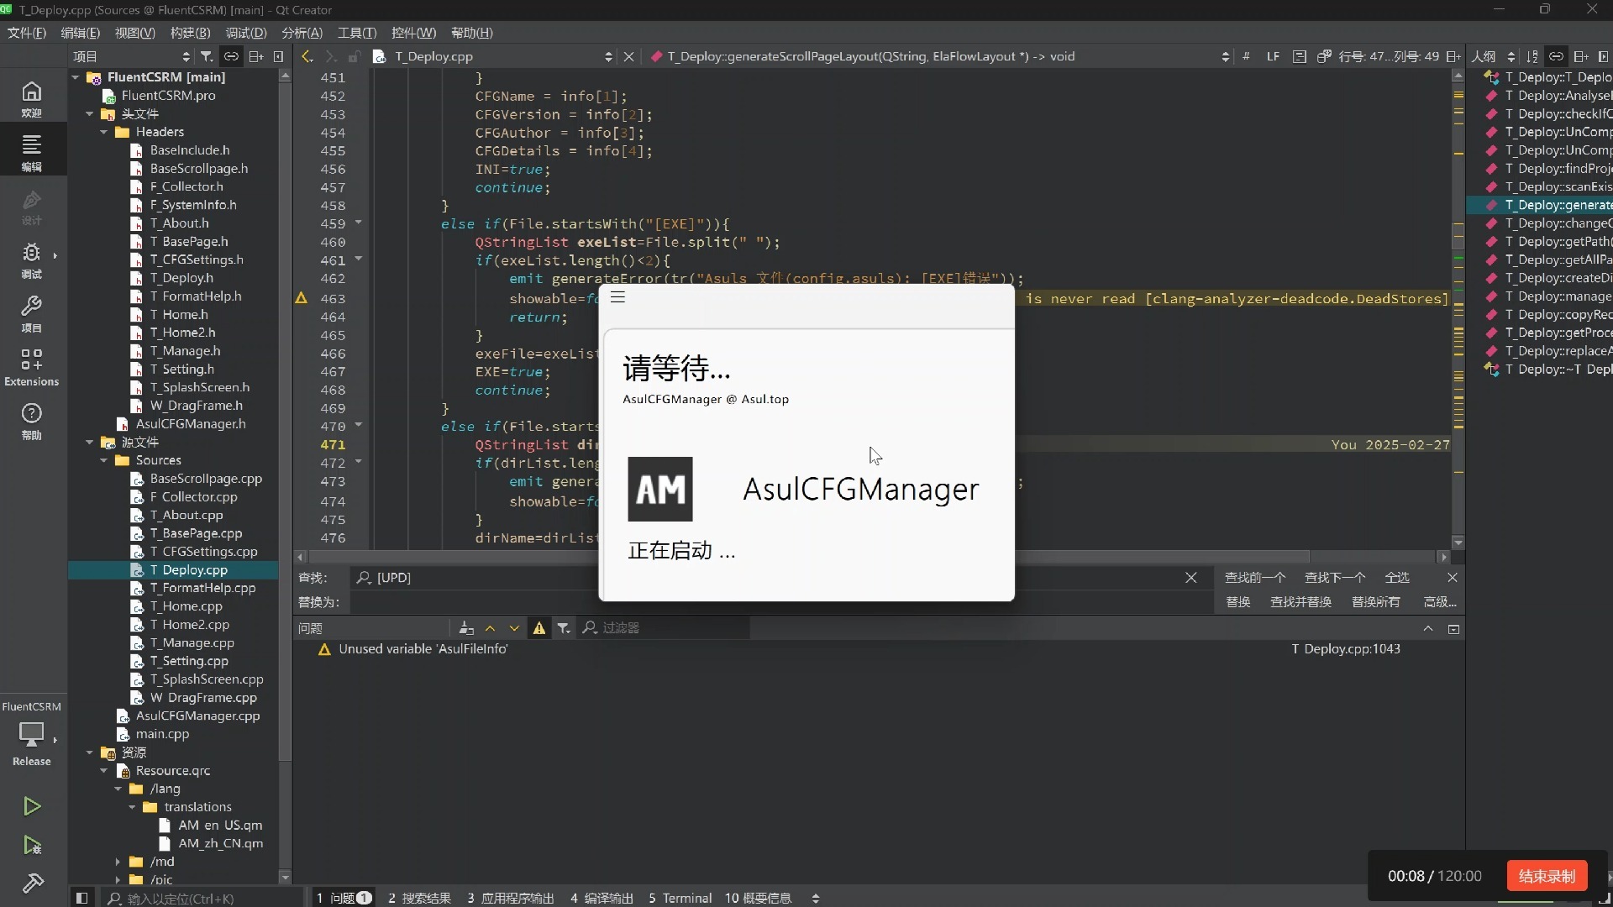Open the hamburger menu in AsulCFGManager splash
The width and height of the screenshot is (1613, 907).
(x=618, y=296)
